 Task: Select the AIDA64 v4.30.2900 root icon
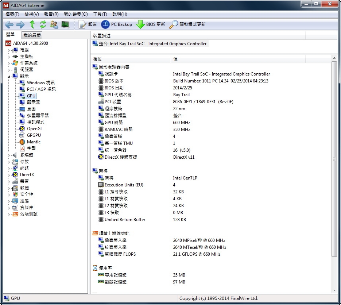(8, 43)
